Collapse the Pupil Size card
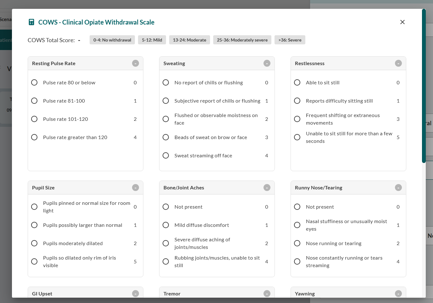 point(136,188)
